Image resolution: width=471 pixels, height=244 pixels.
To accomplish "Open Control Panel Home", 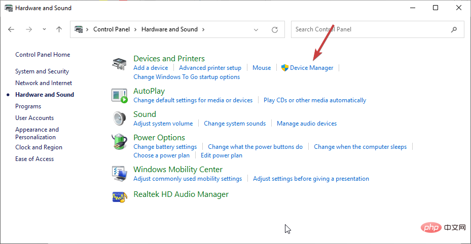I will tap(43, 55).
